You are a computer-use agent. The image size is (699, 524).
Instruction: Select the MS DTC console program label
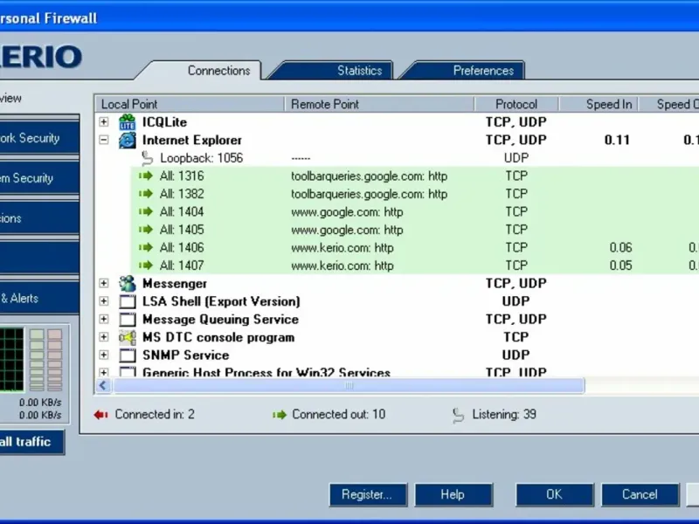[218, 337]
